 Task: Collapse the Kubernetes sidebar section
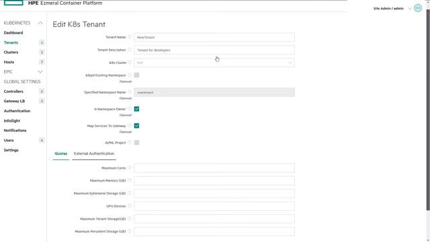point(40,23)
